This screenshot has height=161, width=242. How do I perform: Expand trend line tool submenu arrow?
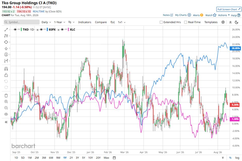[x=10, y=30]
